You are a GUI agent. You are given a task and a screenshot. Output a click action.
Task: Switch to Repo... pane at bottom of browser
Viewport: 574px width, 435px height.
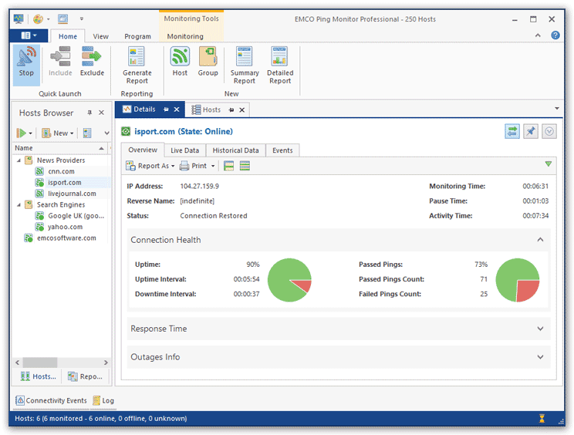(x=86, y=376)
